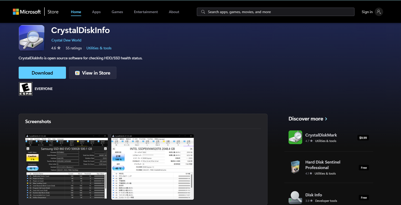Click Free badge for Hard Disk Sentinel
This screenshot has height=205, width=401.
point(364,167)
